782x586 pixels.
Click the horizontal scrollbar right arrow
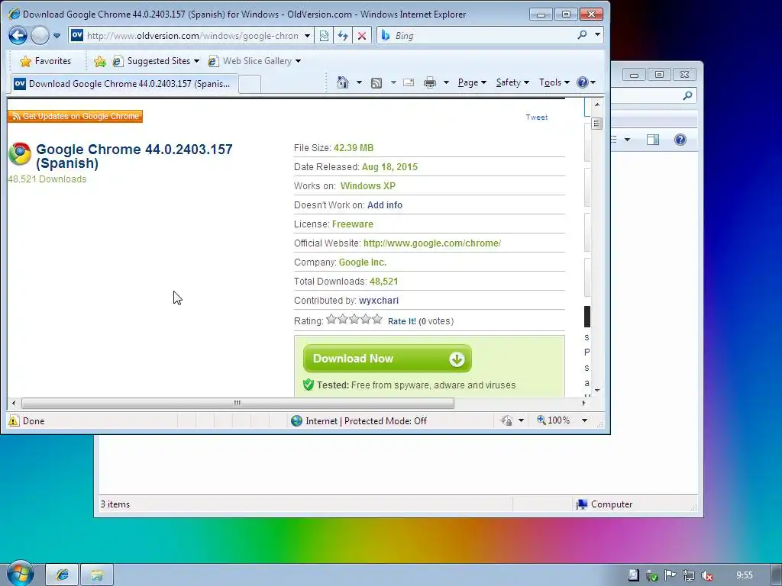(x=583, y=403)
